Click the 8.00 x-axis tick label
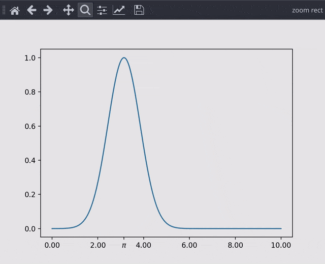This screenshot has width=325, height=264. click(235, 245)
